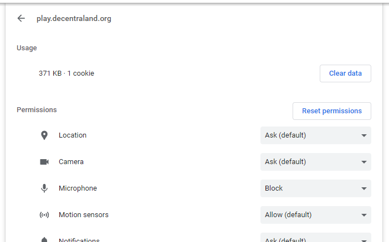Click the Microphone label text
The height and width of the screenshot is (242, 389).
coord(78,188)
